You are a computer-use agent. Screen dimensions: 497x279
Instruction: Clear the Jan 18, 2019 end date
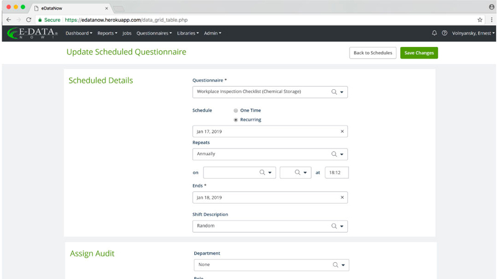(x=342, y=198)
